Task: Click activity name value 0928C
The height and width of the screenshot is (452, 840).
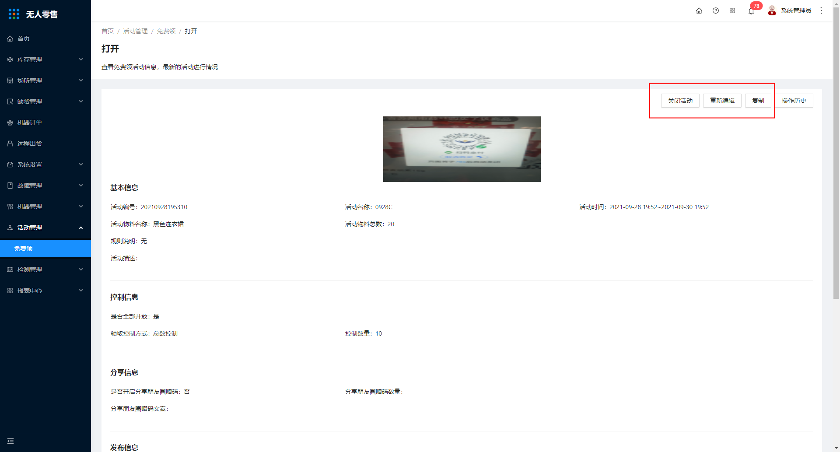Action: tap(384, 207)
